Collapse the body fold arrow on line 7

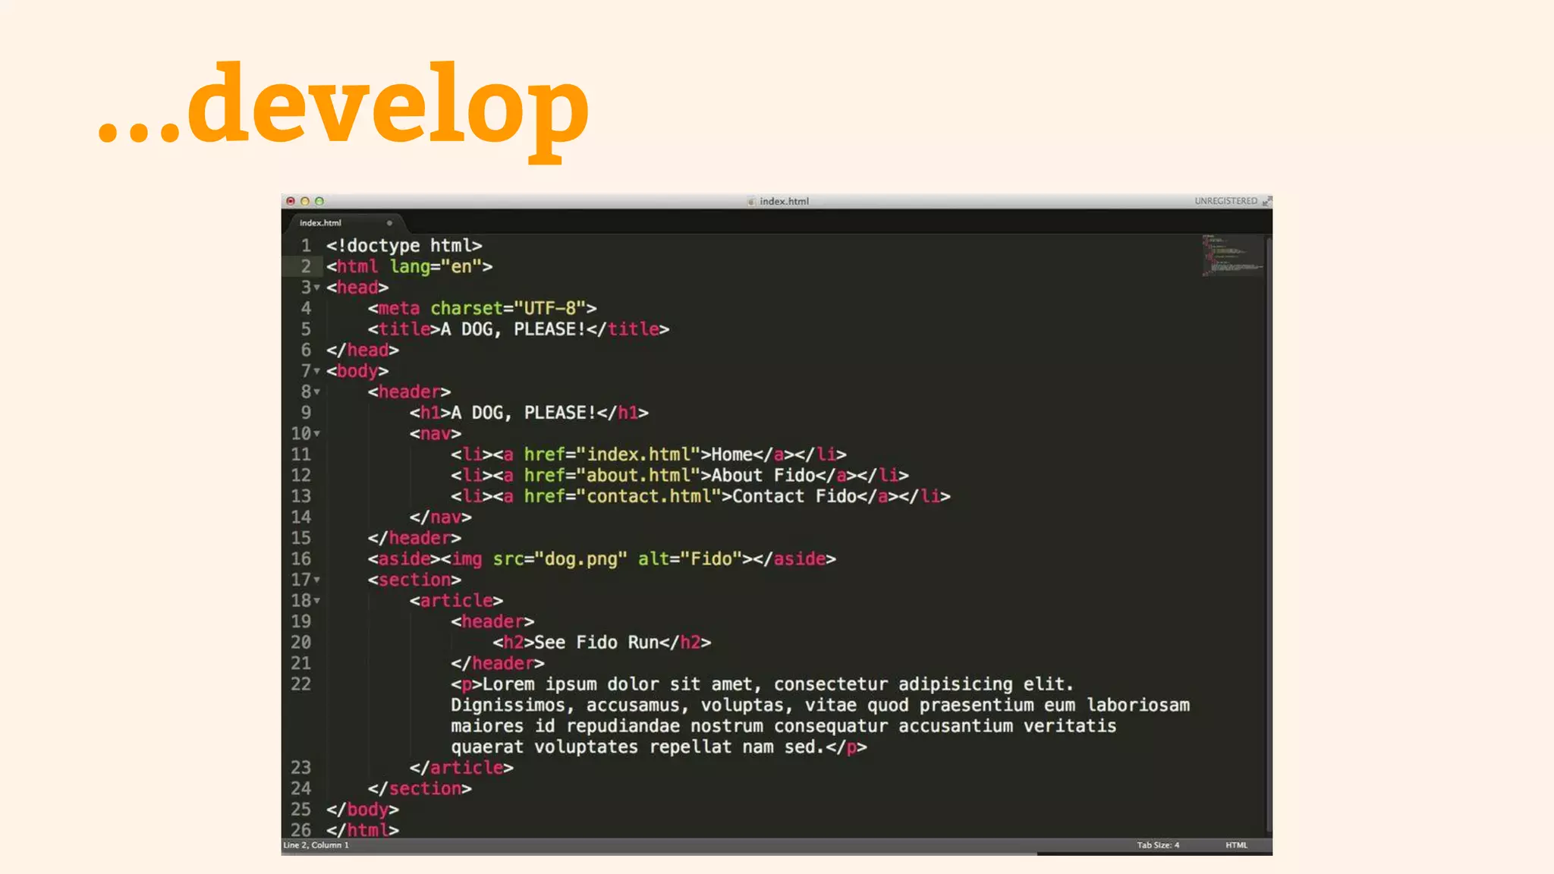pyautogui.click(x=317, y=371)
